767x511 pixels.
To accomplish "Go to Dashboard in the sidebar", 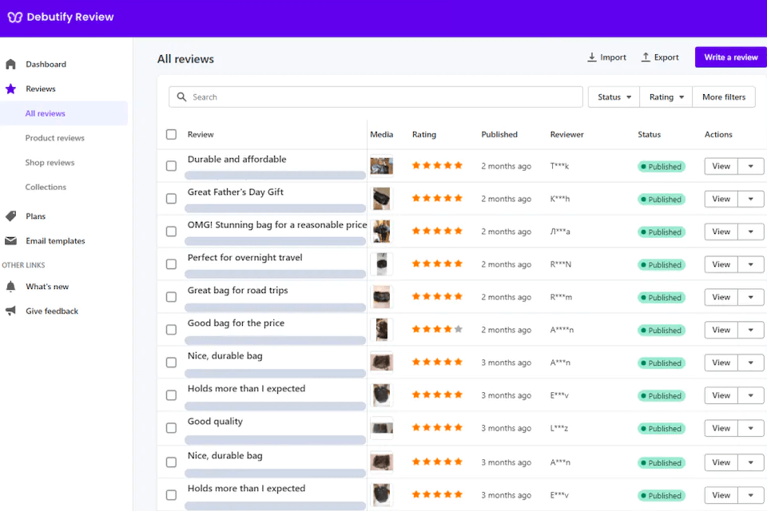I will click(46, 64).
